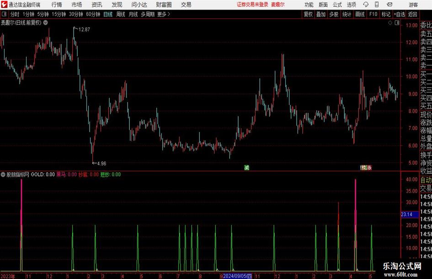Open the 公式 menu

tap(337, 5)
